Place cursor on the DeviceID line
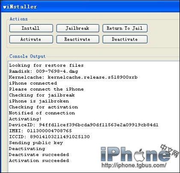Viewport: 180px width, 173px height. (x=84, y=125)
